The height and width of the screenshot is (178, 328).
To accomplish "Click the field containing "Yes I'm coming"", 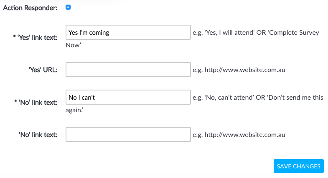I will (128, 33).
